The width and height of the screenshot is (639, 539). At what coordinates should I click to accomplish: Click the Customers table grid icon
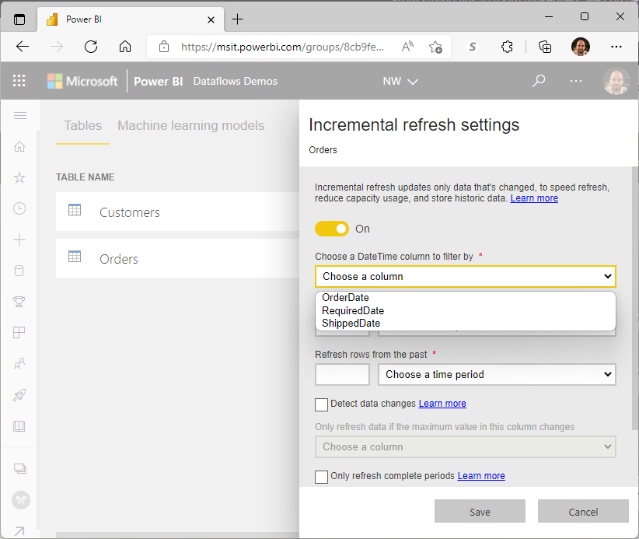pyautogui.click(x=75, y=210)
